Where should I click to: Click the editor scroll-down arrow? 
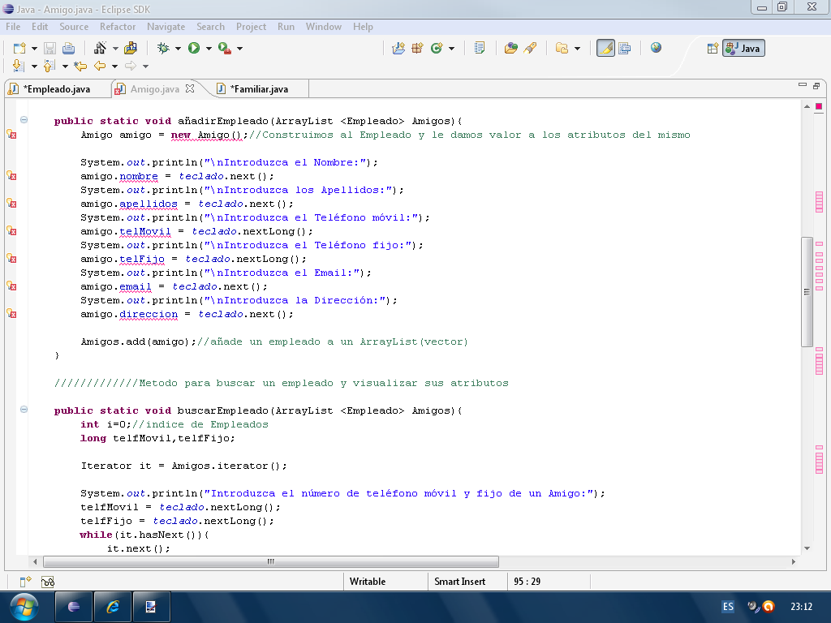point(807,548)
